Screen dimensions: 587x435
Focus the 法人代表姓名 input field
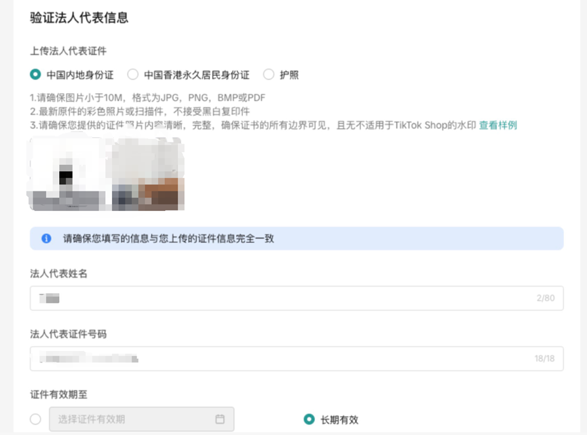pos(297,298)
